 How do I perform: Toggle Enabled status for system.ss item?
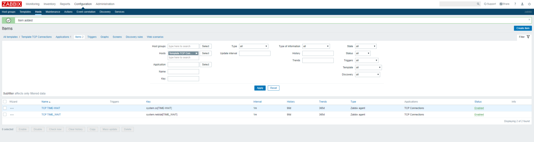(479, 108)
